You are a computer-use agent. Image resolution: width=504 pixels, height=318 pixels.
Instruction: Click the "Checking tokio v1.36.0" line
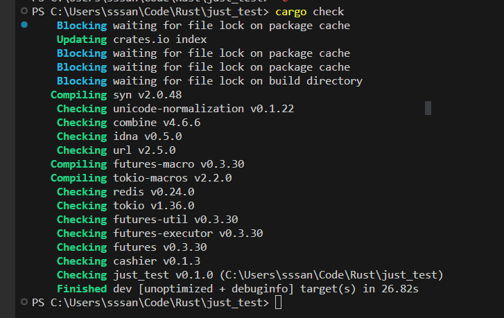125,206
